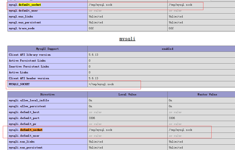Click mysqli.max_persistent local value Unlimited
Screen dimensions: 235x150
pos(96,148)
